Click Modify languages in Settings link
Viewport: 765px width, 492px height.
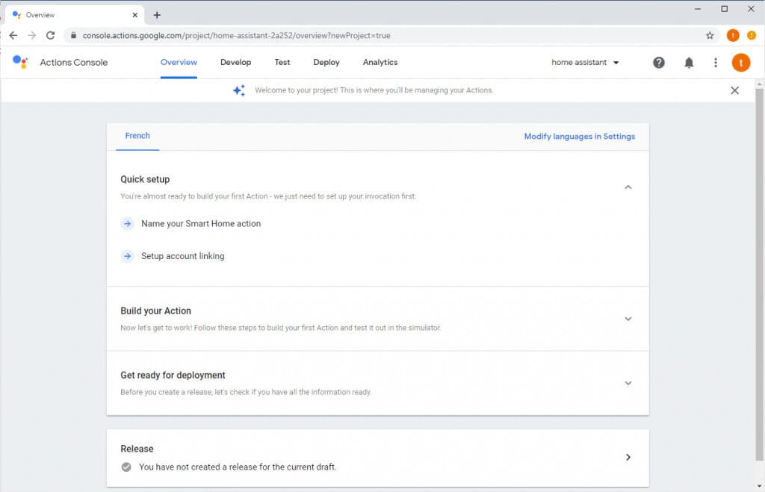coord(580,137)
